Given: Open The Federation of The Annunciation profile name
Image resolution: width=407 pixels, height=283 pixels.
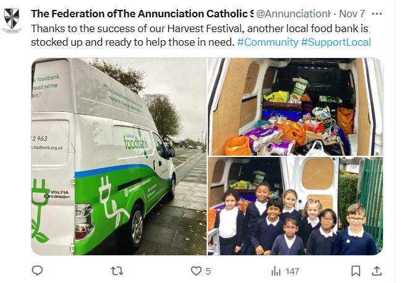Looking at the screenshot, I should [x=142, y=14].
